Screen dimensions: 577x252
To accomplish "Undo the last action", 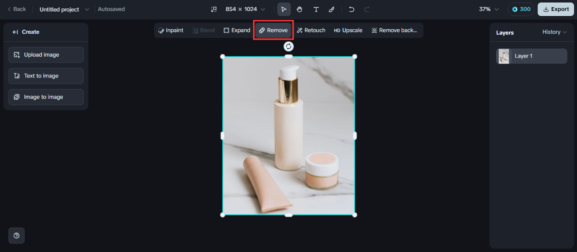I will pos(352,9).
